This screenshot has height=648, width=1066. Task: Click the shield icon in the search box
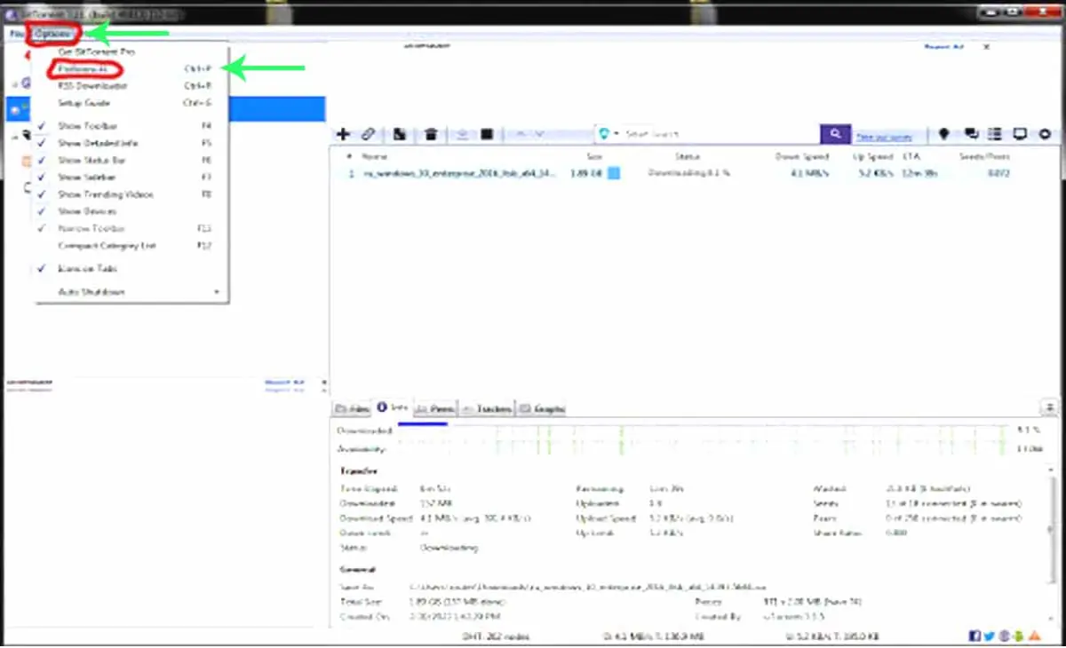coord(605,133)
